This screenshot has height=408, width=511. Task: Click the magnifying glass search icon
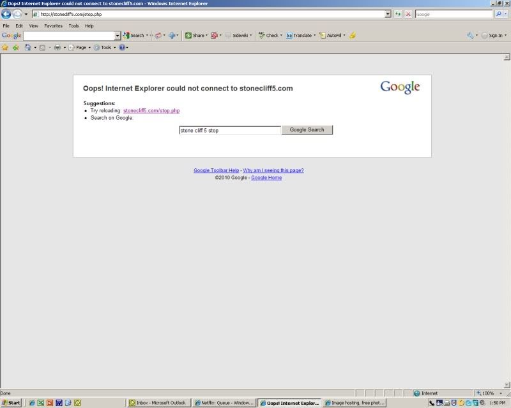click(x=498, y=14)
